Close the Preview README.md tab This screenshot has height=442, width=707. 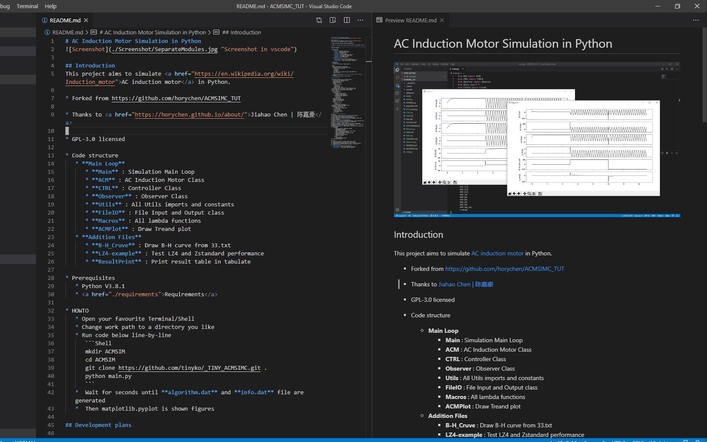tap(442, 20)
